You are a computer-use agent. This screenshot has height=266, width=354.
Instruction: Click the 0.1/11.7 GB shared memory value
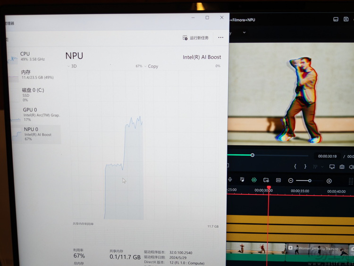tap(125, 257)
